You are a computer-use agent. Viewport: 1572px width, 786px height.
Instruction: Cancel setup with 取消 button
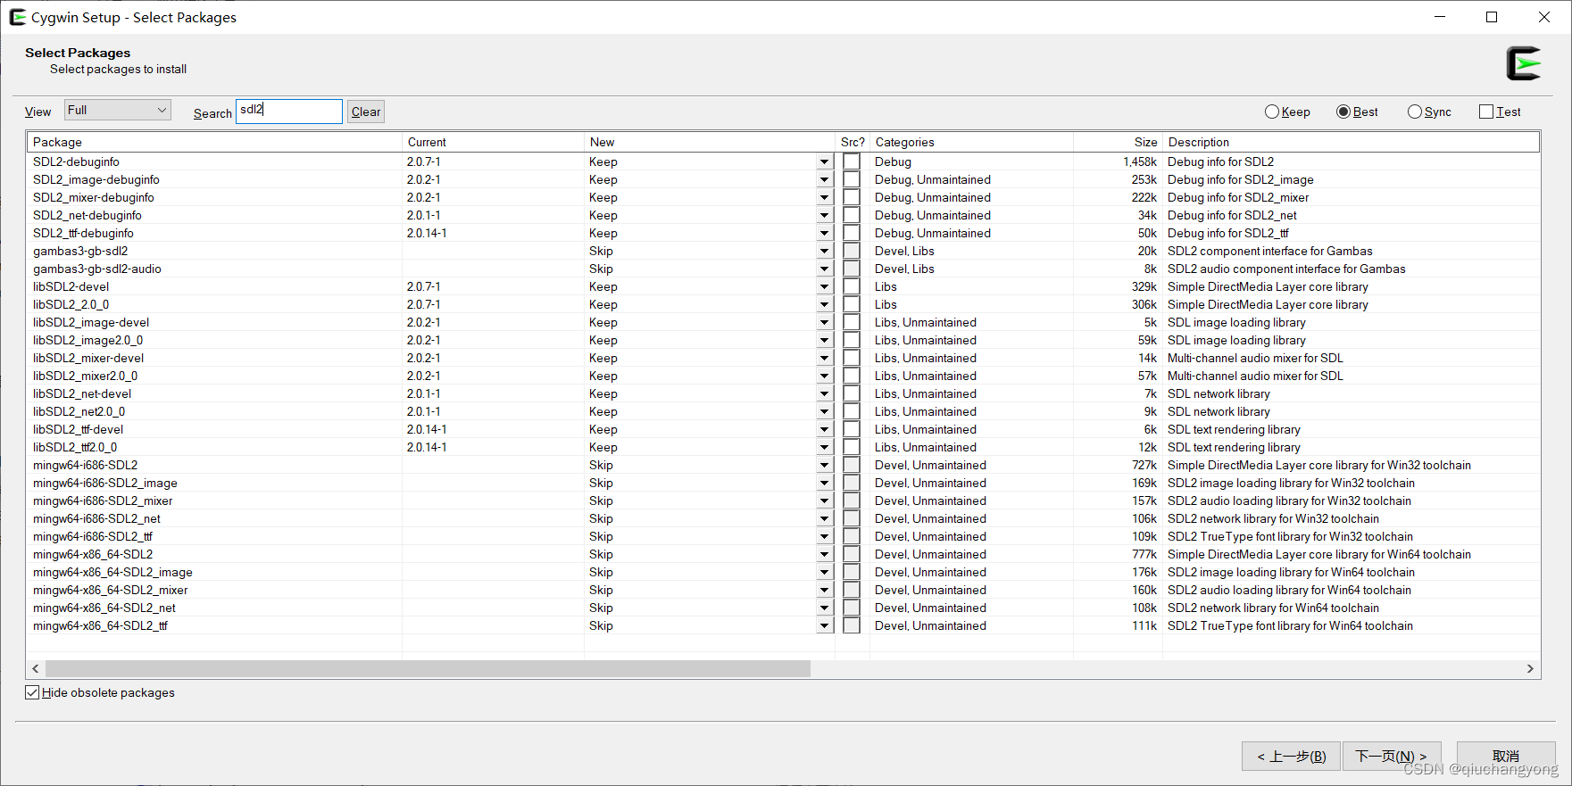1506,756
